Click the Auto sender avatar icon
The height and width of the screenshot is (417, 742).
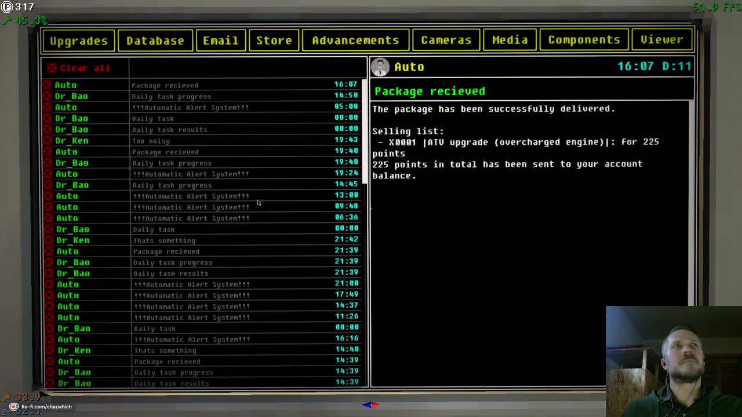380,67
